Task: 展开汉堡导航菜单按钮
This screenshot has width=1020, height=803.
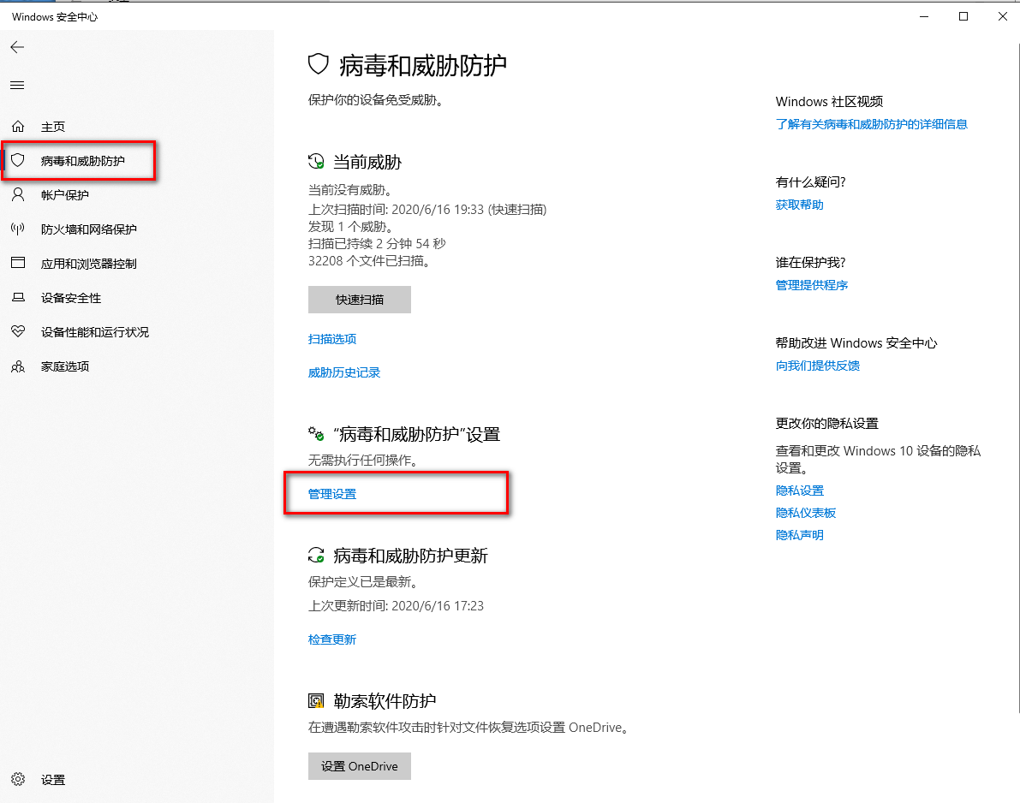Action: [x=17, y=85]
